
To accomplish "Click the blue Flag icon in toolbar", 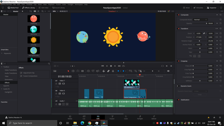I will 118,71.
